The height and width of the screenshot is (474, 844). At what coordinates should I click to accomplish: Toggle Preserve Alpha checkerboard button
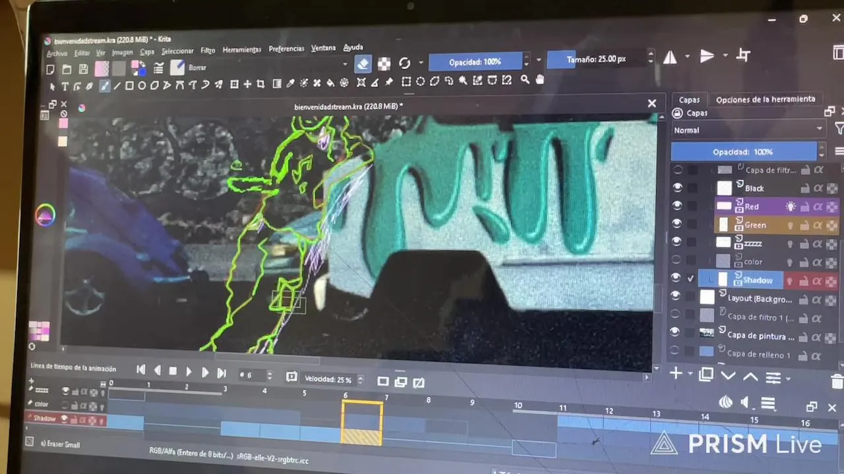384,64
